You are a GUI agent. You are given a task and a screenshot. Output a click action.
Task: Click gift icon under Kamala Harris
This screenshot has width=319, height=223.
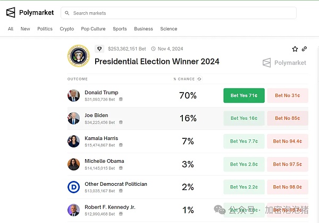(x=121, y=145)
